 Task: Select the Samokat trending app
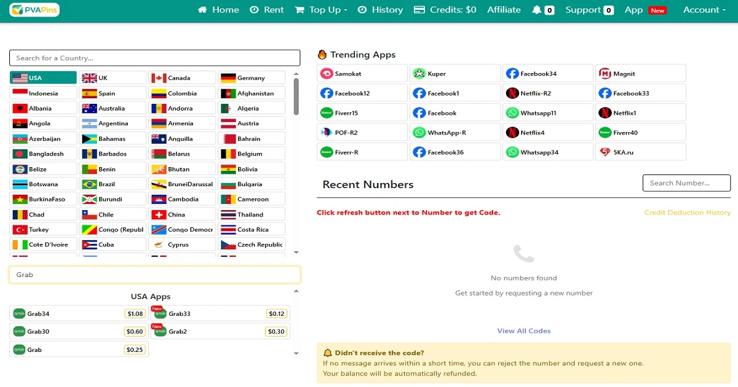(362, 73)
